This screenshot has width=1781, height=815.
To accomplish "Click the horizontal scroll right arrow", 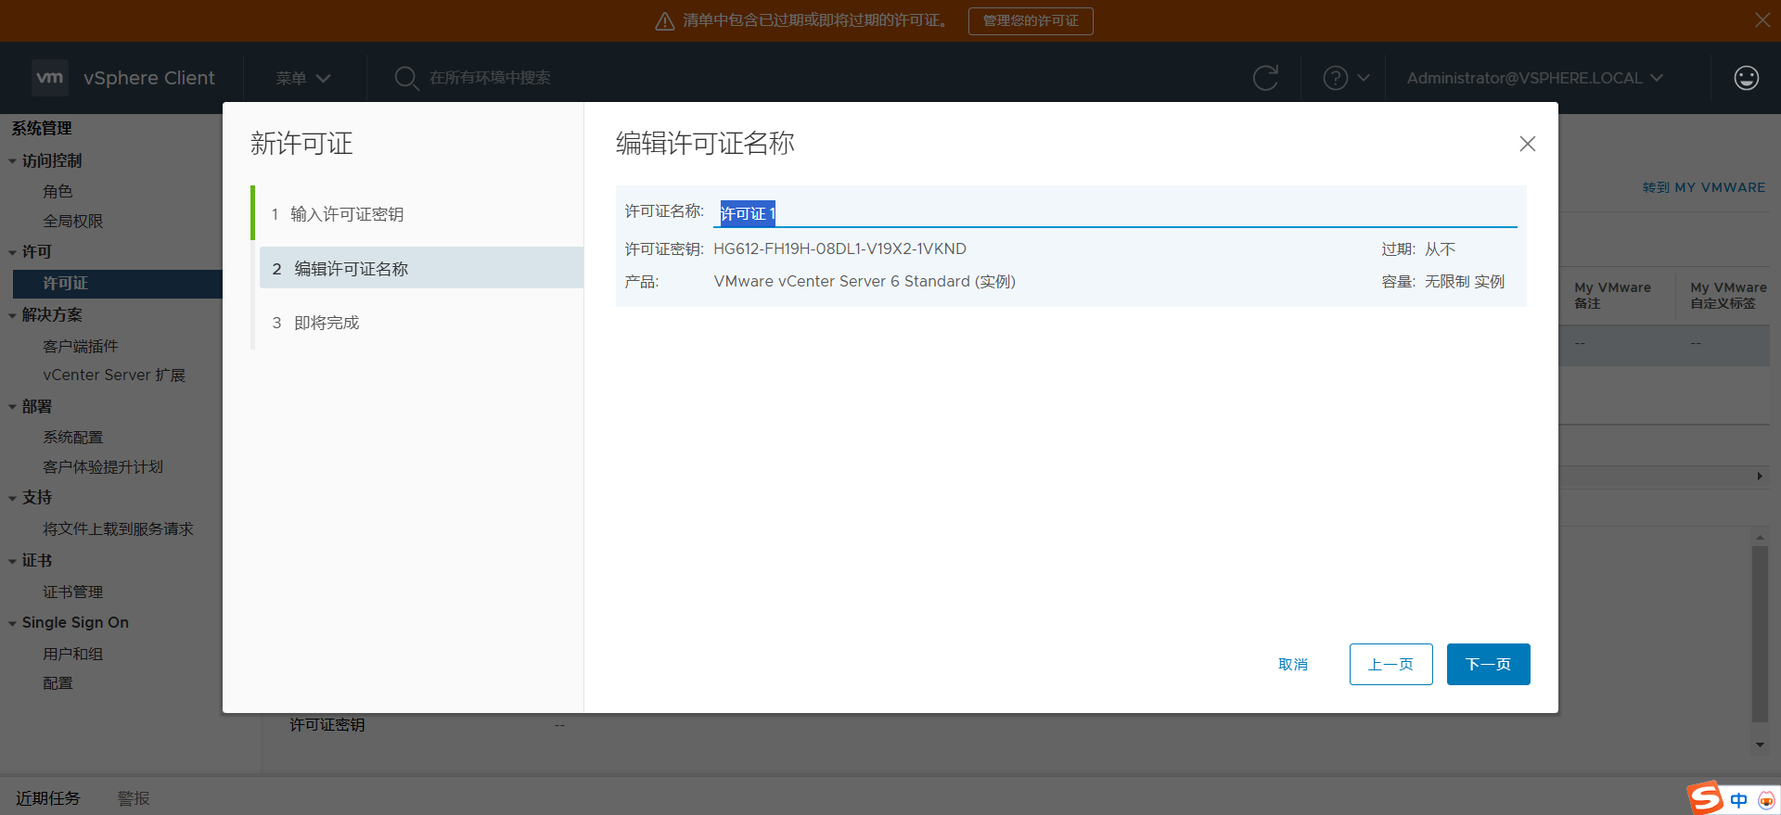I will click(x=1760, y=476).
